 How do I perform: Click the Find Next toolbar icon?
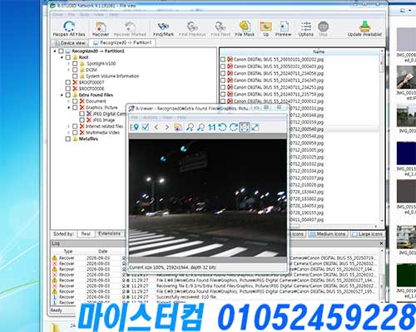[220, 28]
